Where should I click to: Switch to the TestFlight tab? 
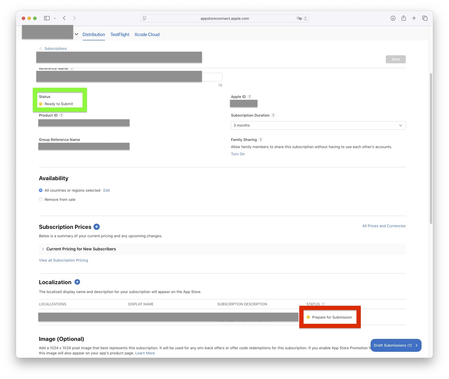(120, 35)
